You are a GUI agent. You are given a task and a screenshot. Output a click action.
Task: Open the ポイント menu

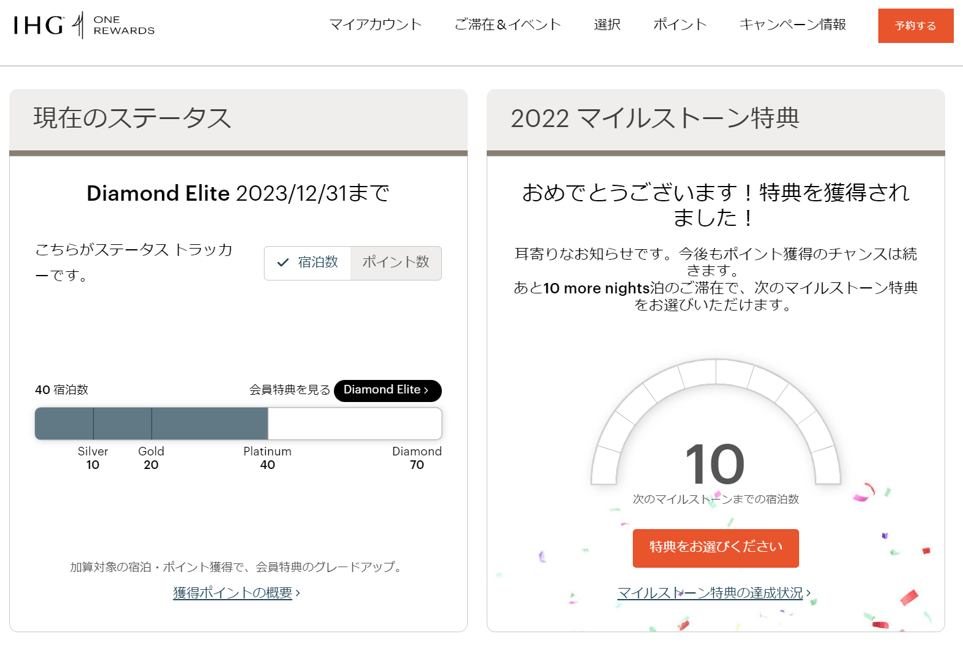pyautogui.click(x=680, y=25)
